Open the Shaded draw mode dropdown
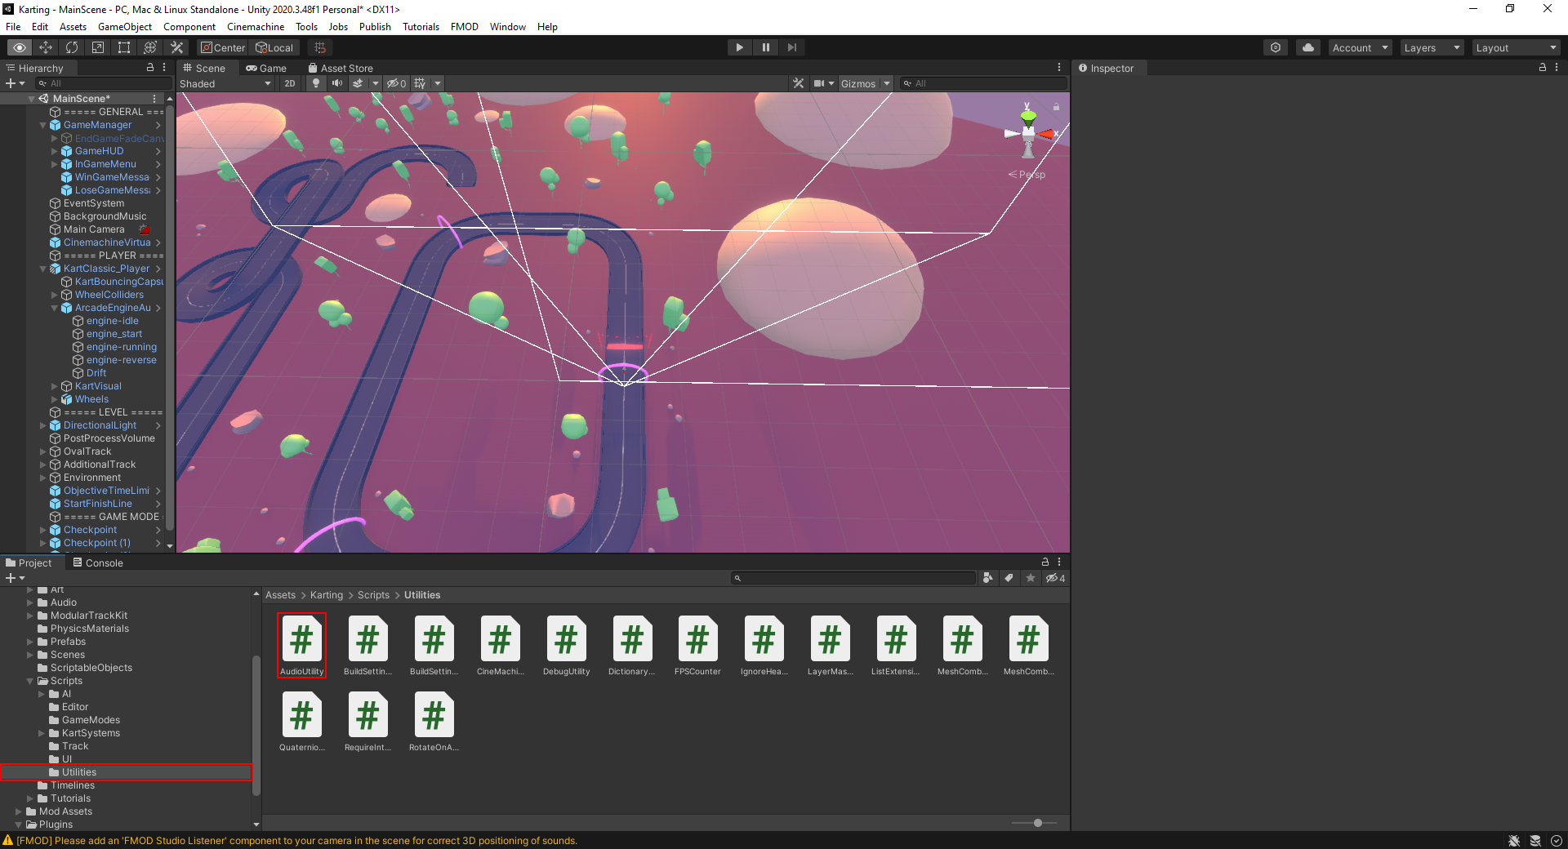This screenshot has width=1568, height=849. (x=225, y=83)
